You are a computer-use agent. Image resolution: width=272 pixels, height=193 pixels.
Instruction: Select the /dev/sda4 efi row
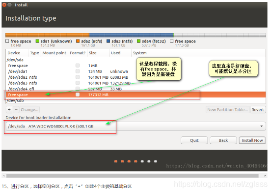click(x=136, y=89)
